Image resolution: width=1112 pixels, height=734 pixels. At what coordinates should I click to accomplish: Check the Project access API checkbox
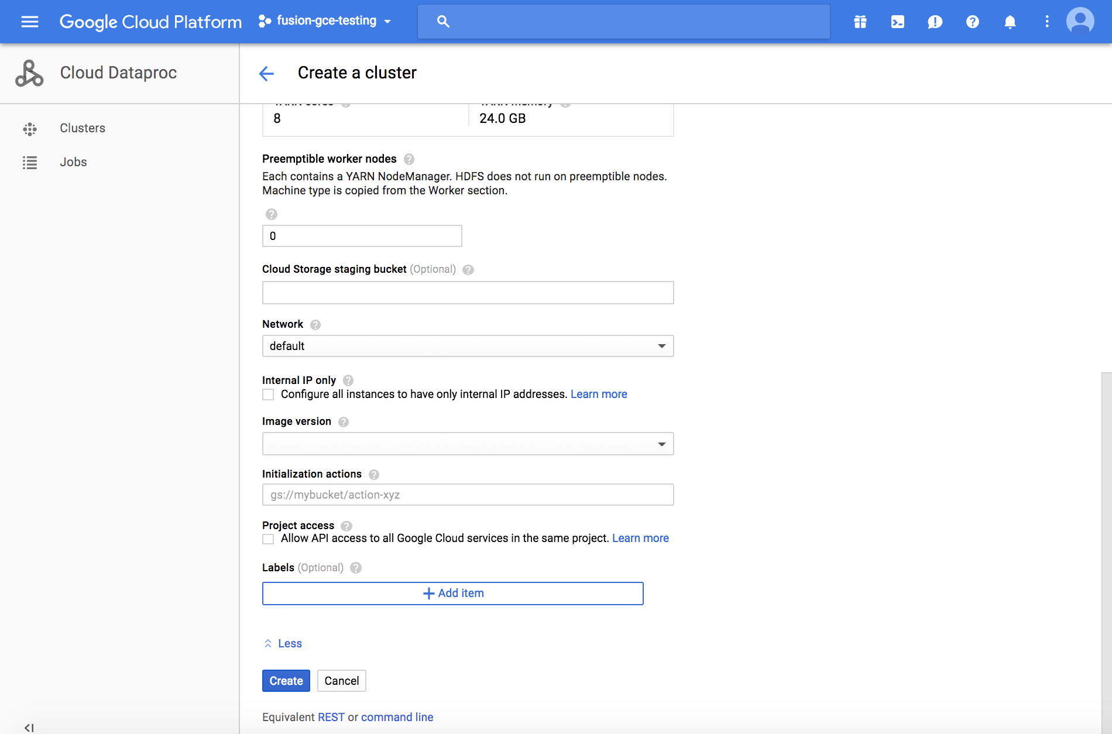[268, 539]
